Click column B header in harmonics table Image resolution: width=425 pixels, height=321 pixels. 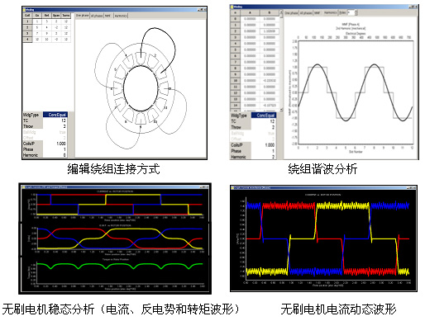pos(269,12)
